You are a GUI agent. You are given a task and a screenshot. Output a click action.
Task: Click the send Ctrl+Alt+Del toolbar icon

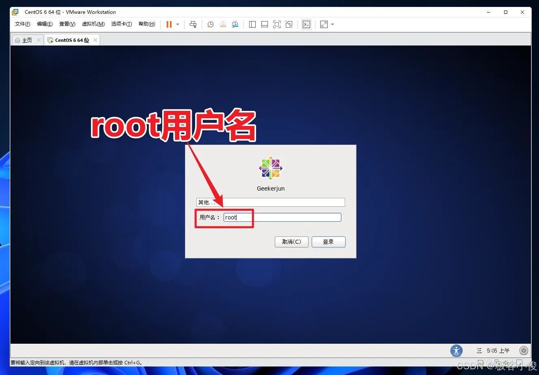193,24
